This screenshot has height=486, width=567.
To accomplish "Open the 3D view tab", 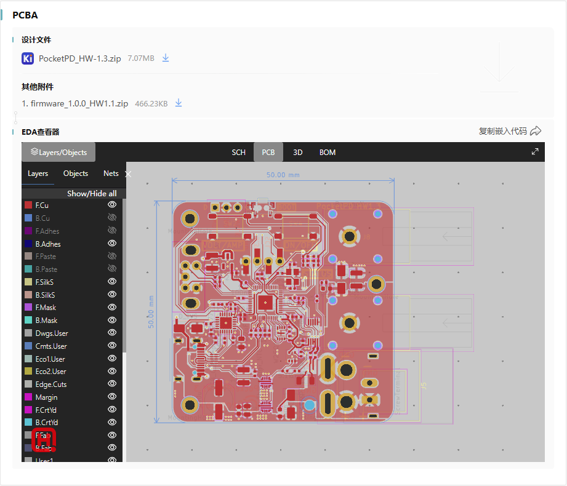I will click(297, 153).
